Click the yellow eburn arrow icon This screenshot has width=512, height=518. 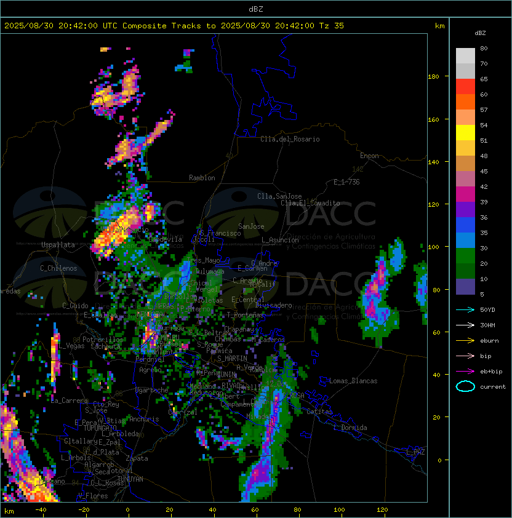coord(465,340)
